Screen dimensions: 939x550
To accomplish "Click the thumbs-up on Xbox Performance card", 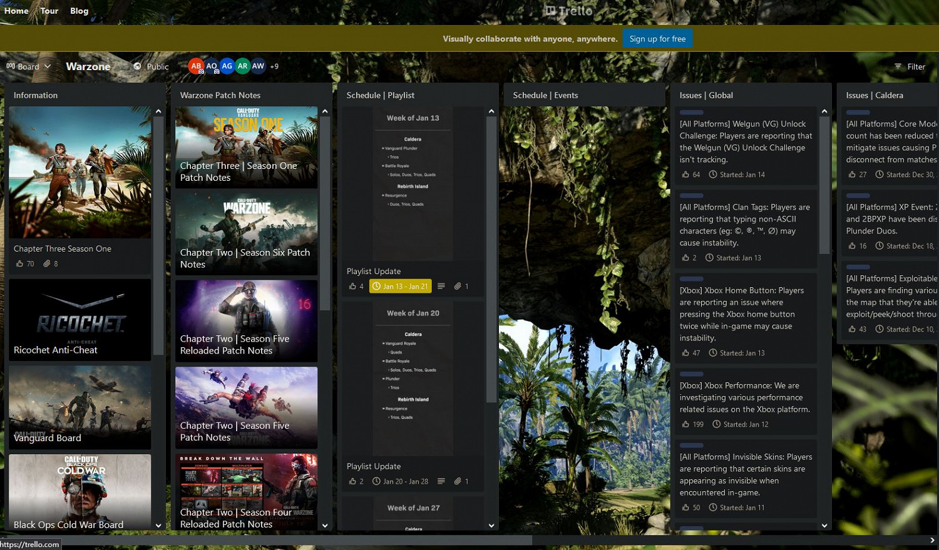I will pos(685,424).
